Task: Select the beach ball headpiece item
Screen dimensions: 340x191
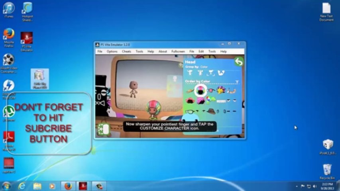Action: [x=210, y=100]
